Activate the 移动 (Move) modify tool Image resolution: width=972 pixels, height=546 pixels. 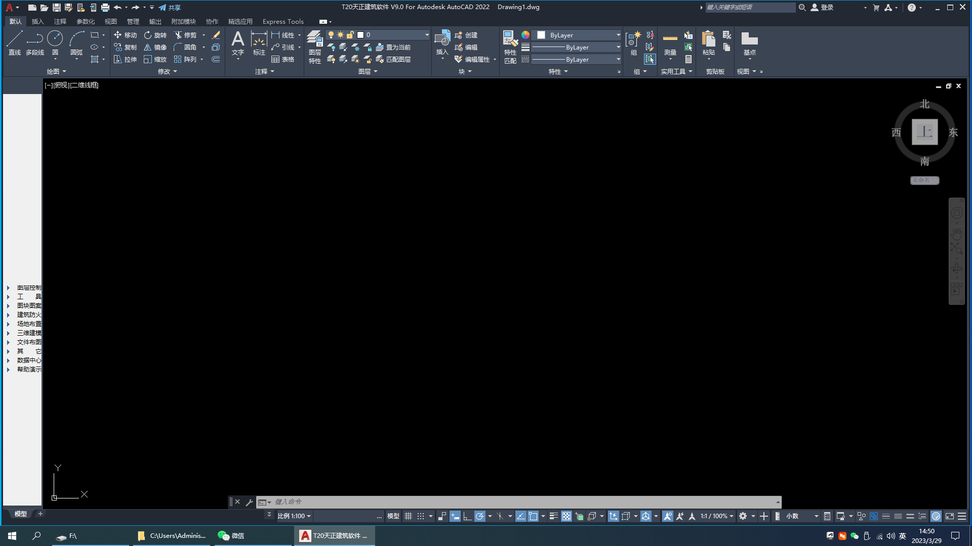point(125,35)
